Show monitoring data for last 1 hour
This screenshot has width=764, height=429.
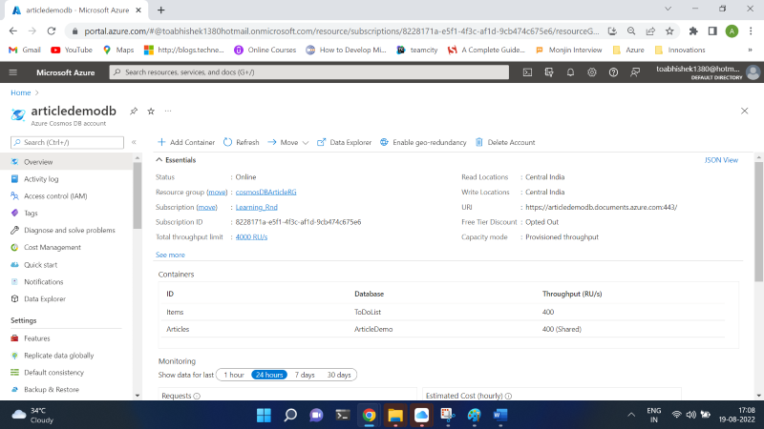tap(234, 375)
